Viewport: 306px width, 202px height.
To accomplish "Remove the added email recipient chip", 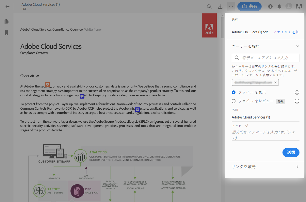I will pos(276,82).
